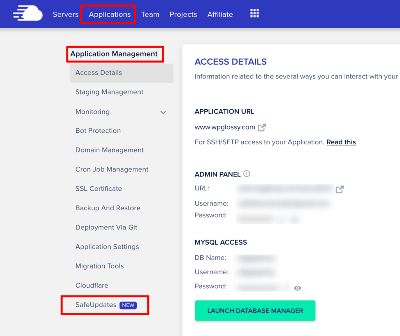Viewport: 400px width, 336px height.
Task: Go to the Team menu
Action: (x=150, y=14)
